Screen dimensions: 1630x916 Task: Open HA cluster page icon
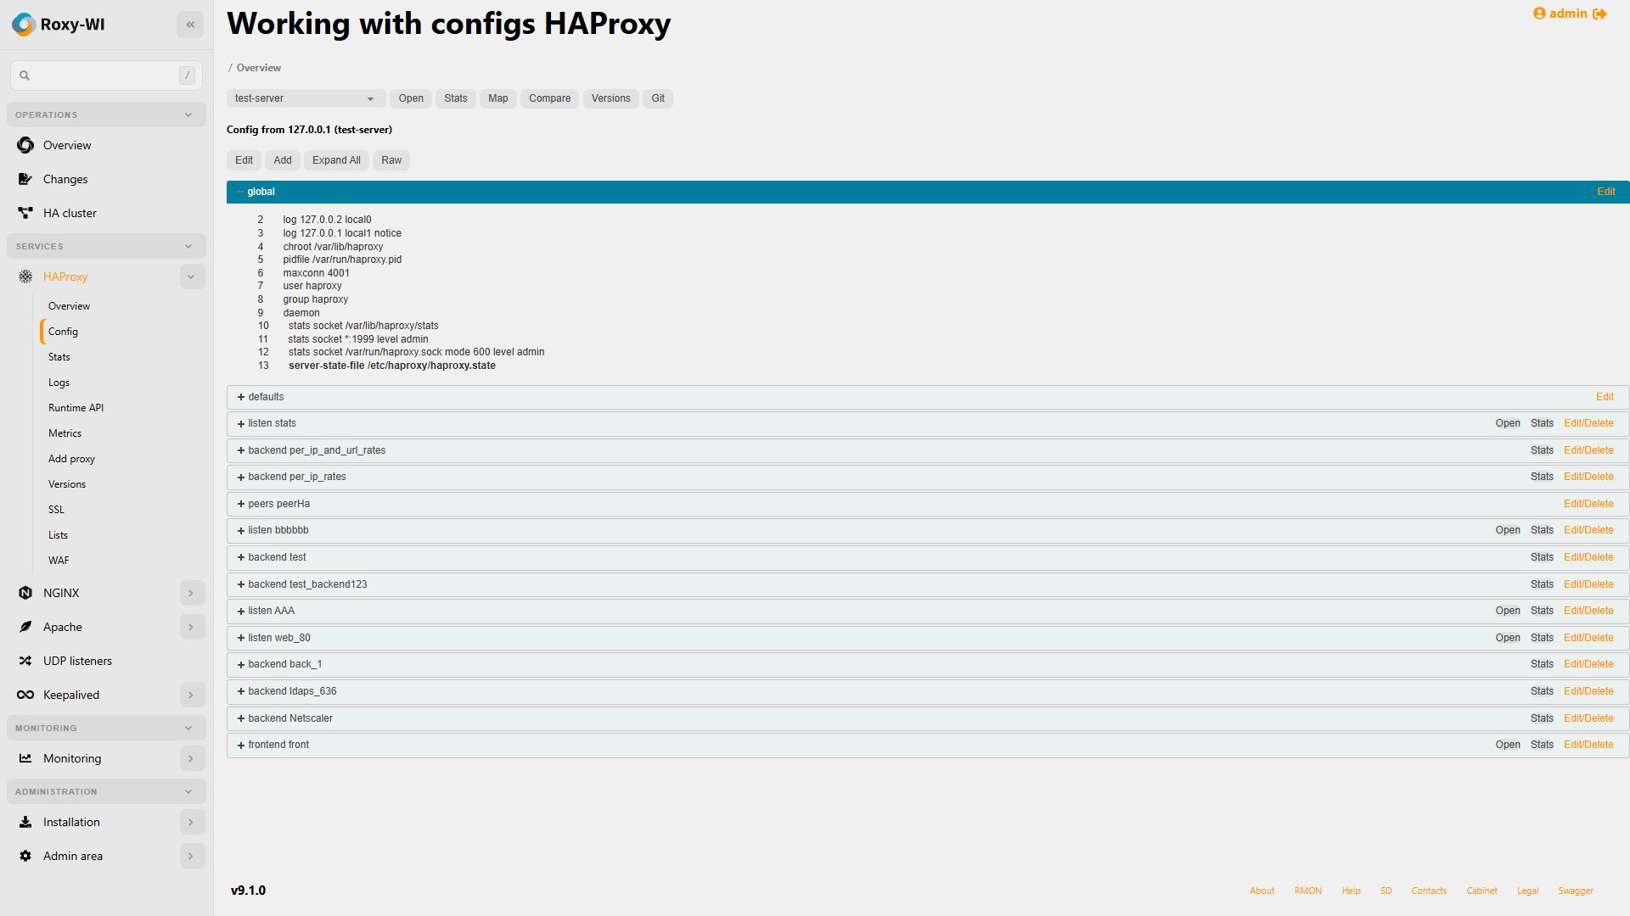[25, 213]
